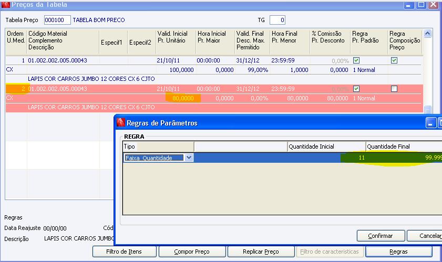Click Pr. Menor value 1,0000 in row 1
The height and width of the screenshot is (262, 442).
pos(299,70)
